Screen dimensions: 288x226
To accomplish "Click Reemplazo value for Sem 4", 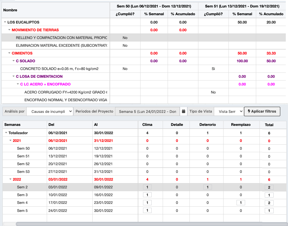I will 241,202.
